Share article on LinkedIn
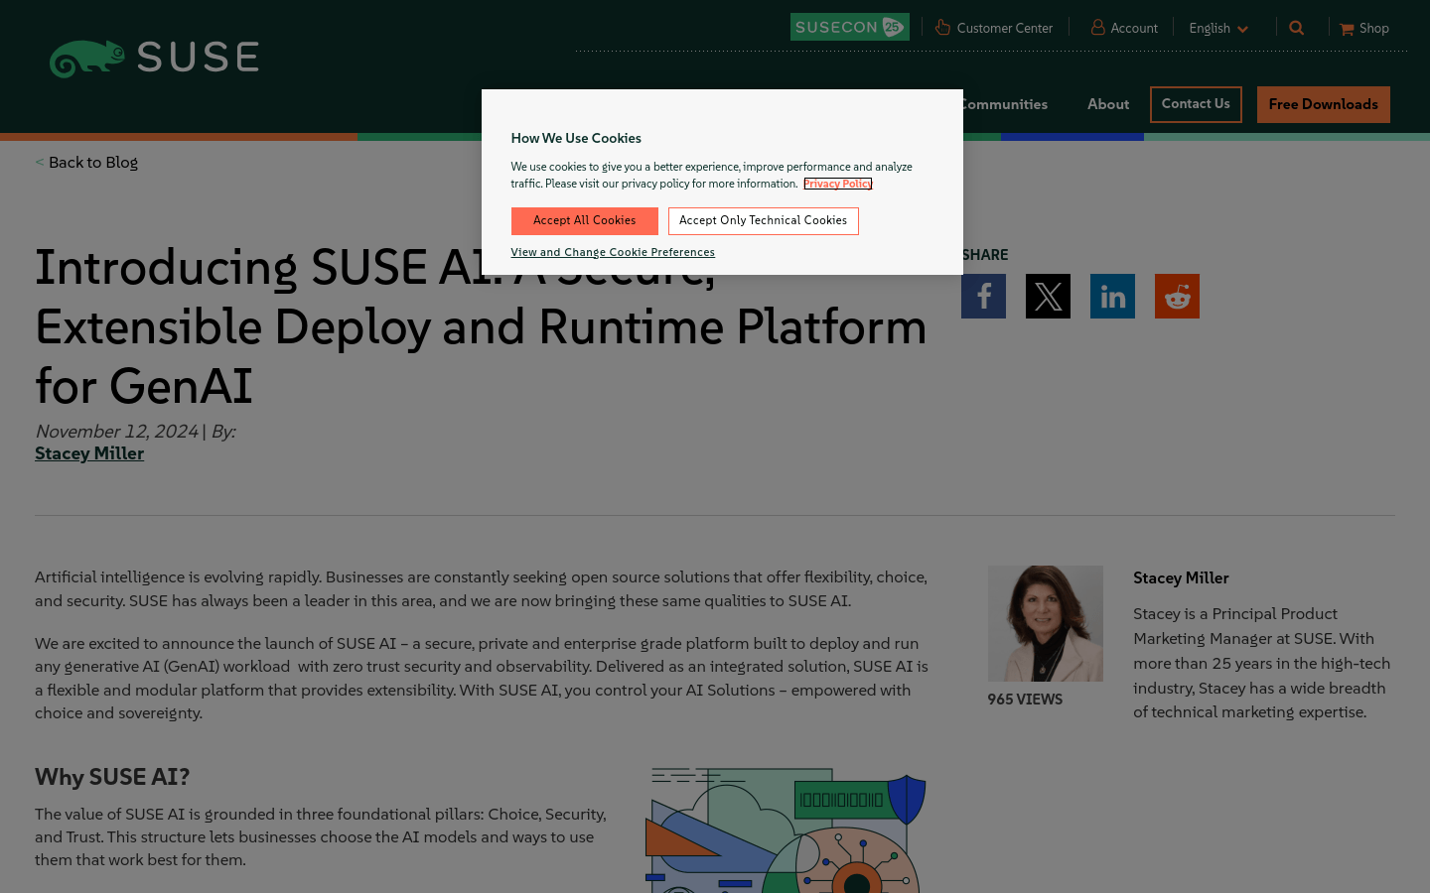The image size is (1430, 893). tap(1112, 296)
